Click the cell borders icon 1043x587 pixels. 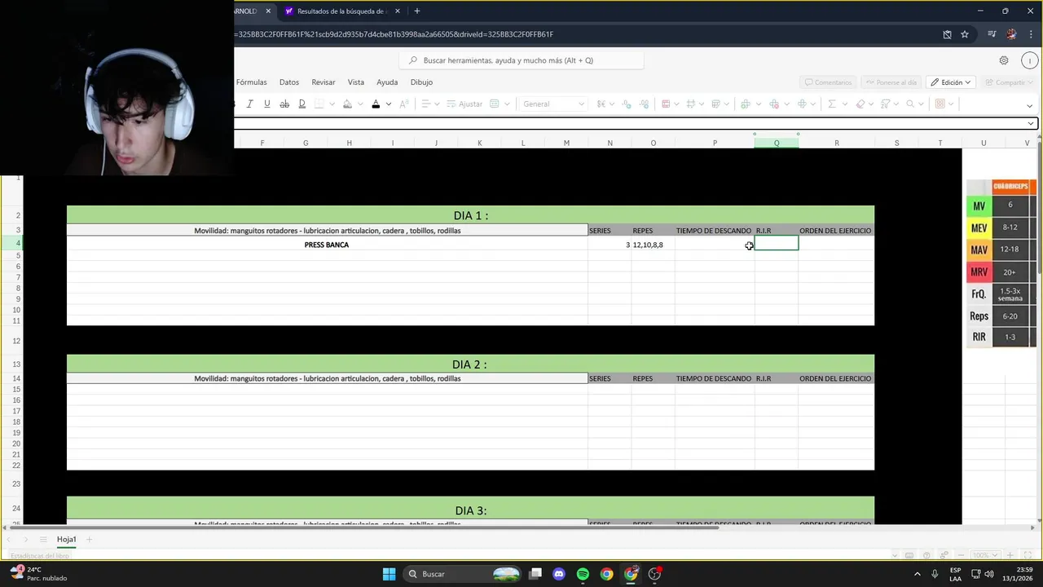[x=320, y=104]
